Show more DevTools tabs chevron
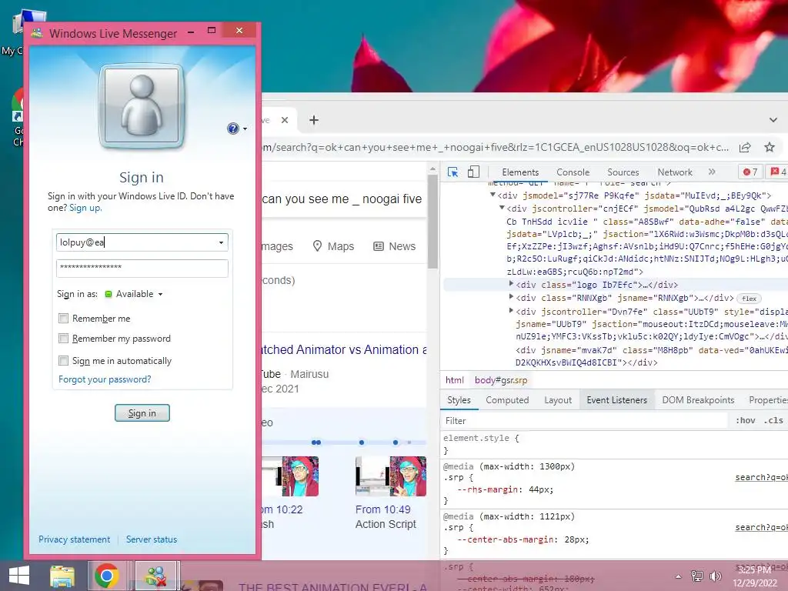Screen dimensions: 788x591 tap(712, 172)
